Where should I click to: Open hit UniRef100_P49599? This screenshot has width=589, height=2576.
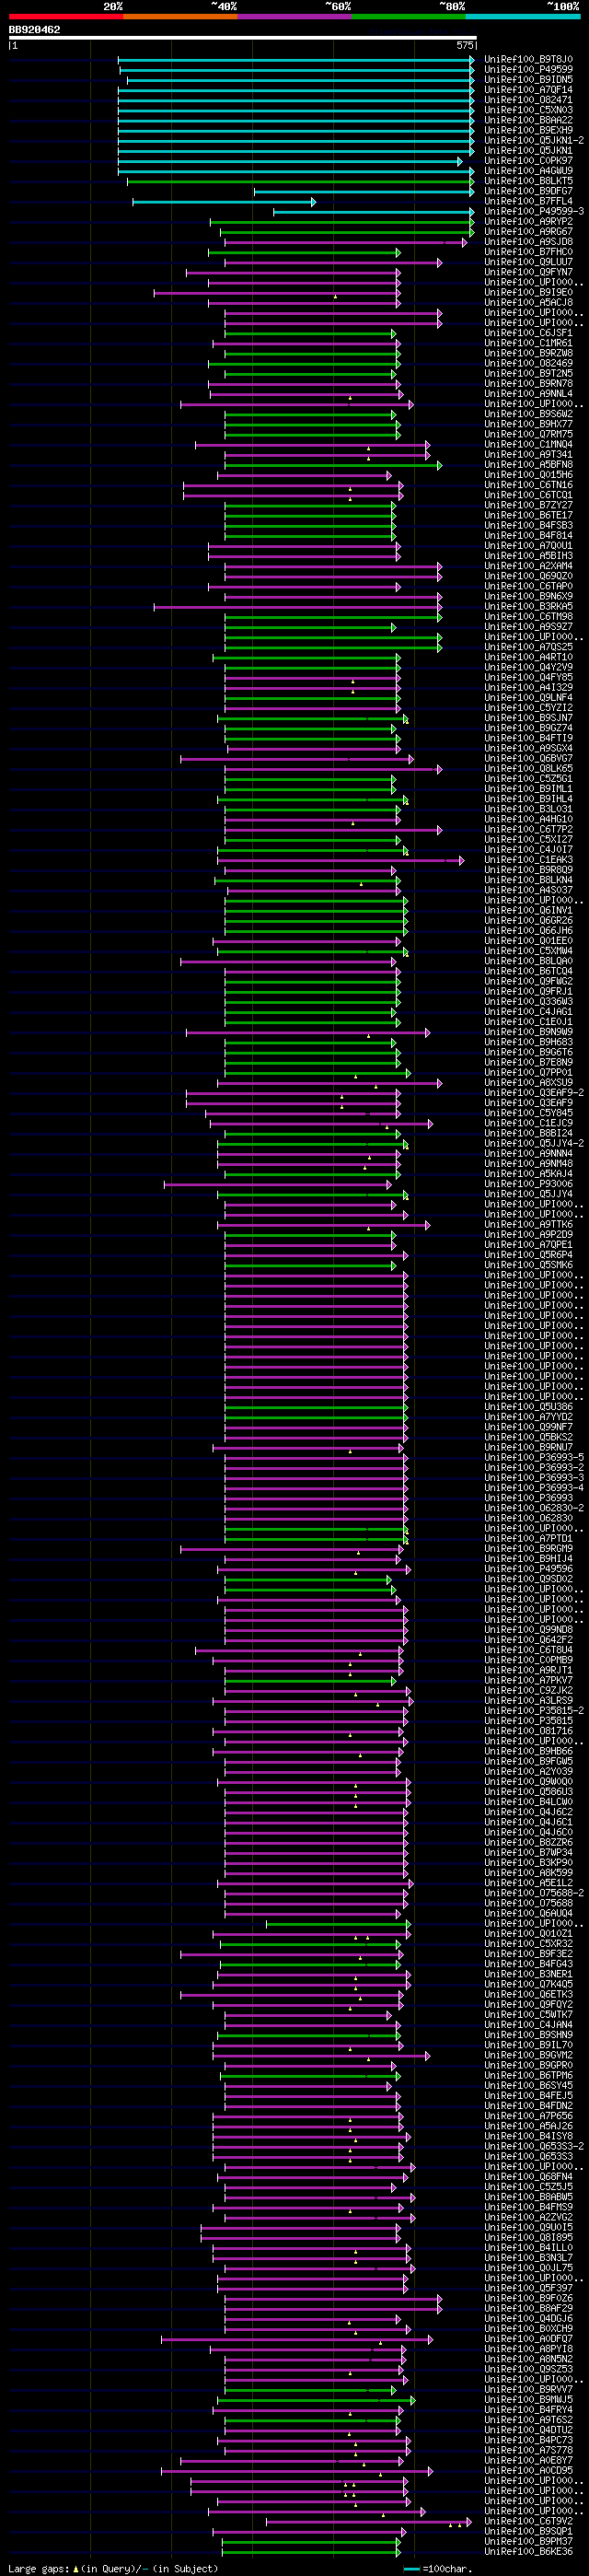point(529,69)
